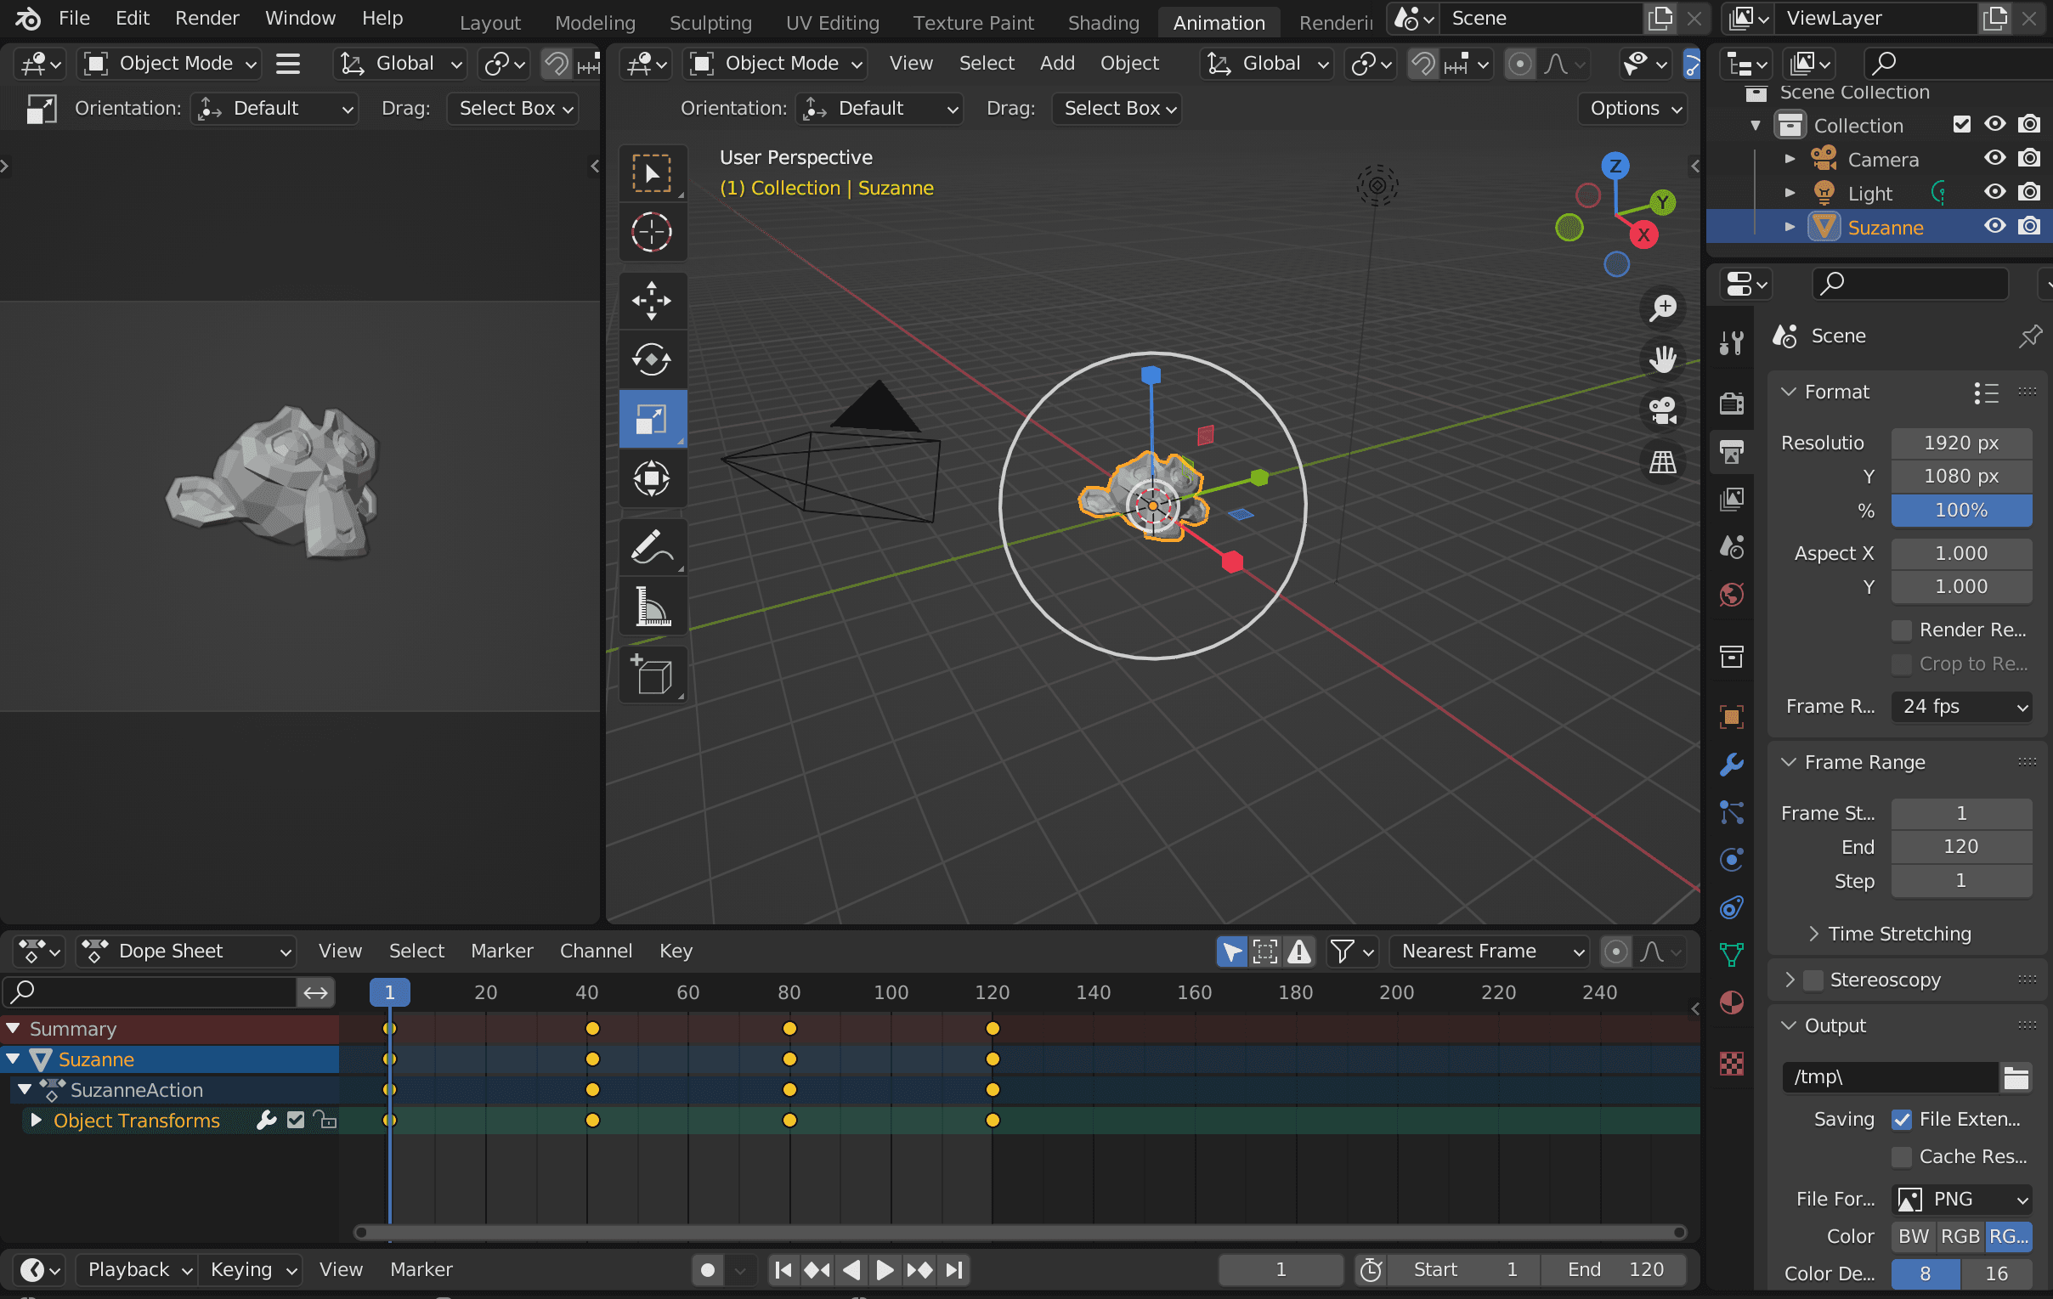Set color depth to 16
This screenshot has width=2053, height=1299.
click(x=1997, y=1274)
